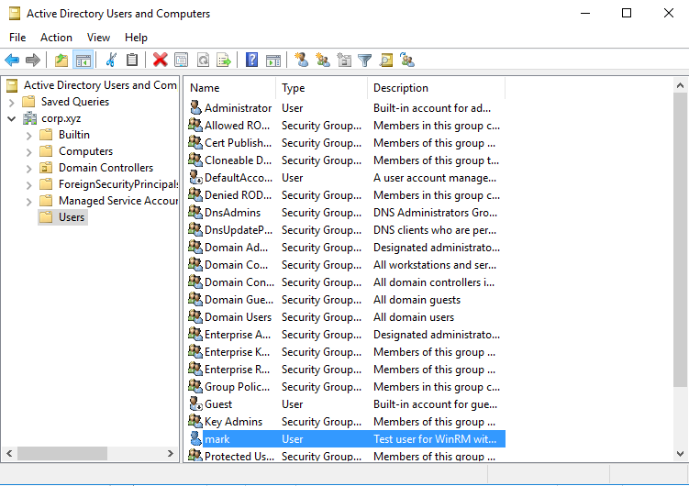The height and width of the screenshot is (486, 689).
Task: Open the Action menu
Action: click(56, 38)
